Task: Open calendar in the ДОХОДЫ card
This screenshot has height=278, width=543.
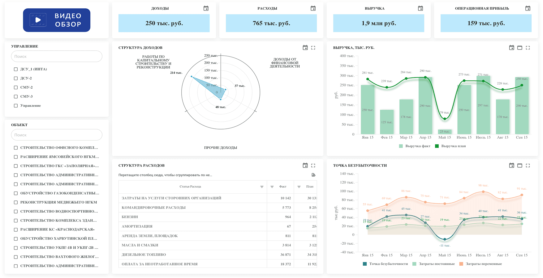Action: pos(206,8)
